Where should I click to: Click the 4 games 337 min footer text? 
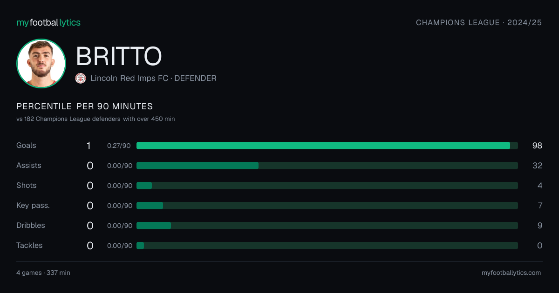click(x=43, y=273)
